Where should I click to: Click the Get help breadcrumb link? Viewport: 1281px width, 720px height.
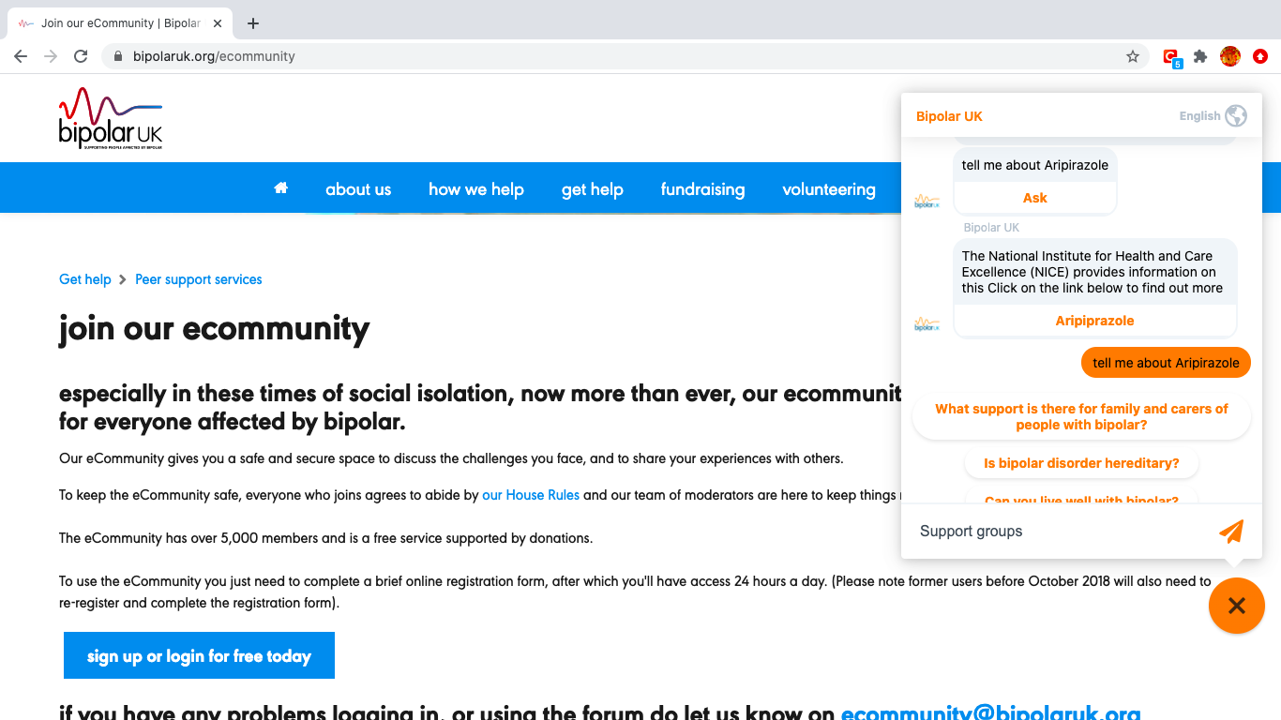point(85,279)
